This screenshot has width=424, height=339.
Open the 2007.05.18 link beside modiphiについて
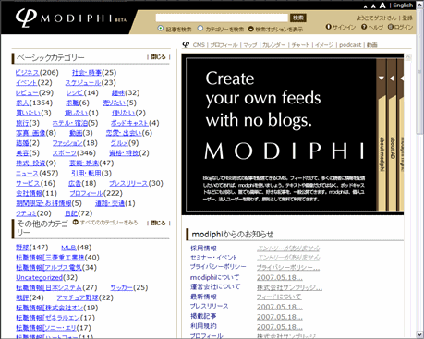click(280, 277)
